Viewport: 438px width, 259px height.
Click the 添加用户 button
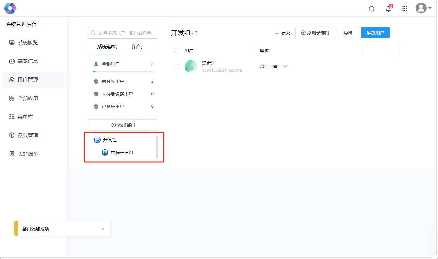(x=375, y=32)
